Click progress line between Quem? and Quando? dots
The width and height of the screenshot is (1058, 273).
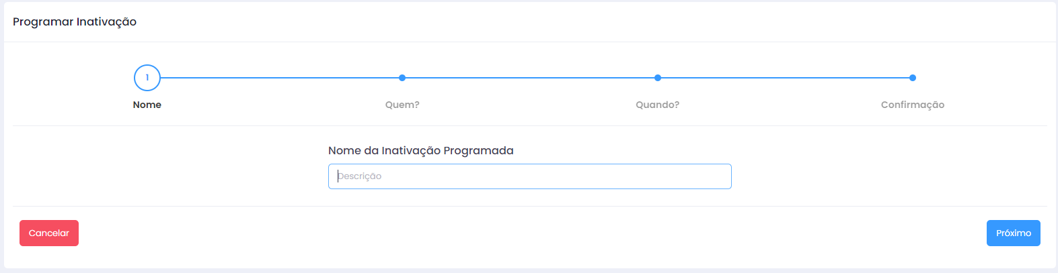(x=530, y=78)
